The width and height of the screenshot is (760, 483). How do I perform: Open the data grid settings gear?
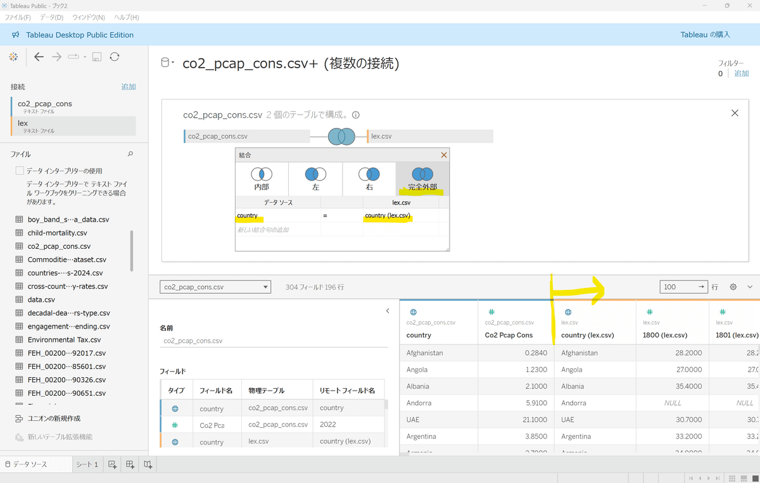(x=733, y=287)
